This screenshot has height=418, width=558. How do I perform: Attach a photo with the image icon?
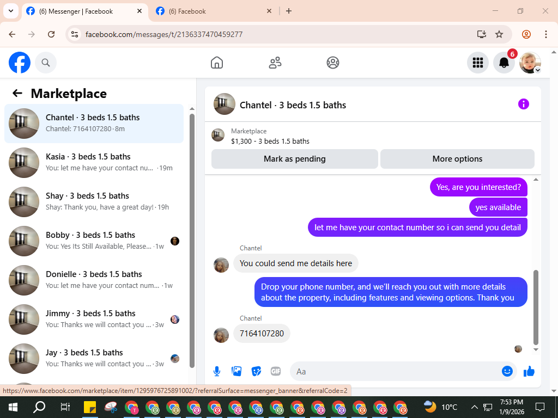pyautogui.click(x=236, y=371)
